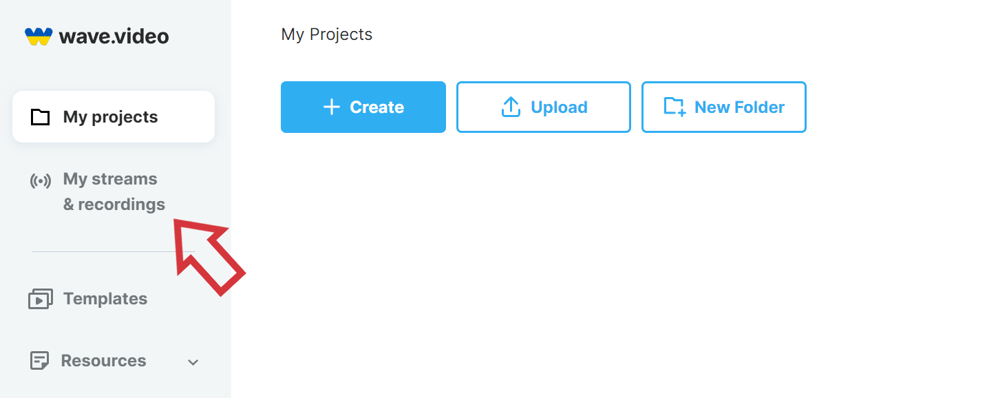The width and height of the screenshot is (998, 398).
Task: Click the plus icon in Create button
Action: point(332,107)
